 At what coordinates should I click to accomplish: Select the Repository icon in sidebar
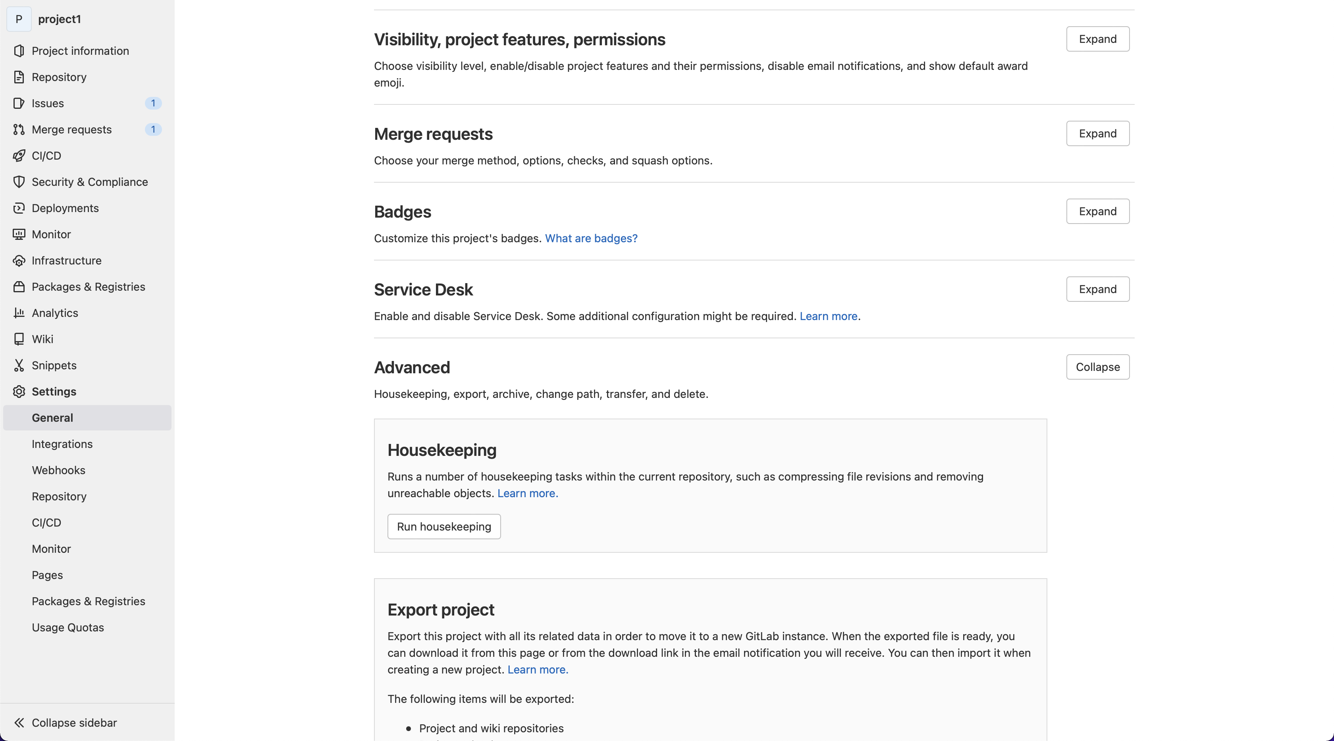pos(19,77)
